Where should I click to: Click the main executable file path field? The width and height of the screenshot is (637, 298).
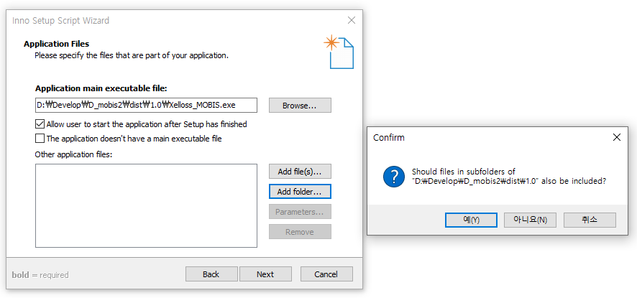coord(146,105)
